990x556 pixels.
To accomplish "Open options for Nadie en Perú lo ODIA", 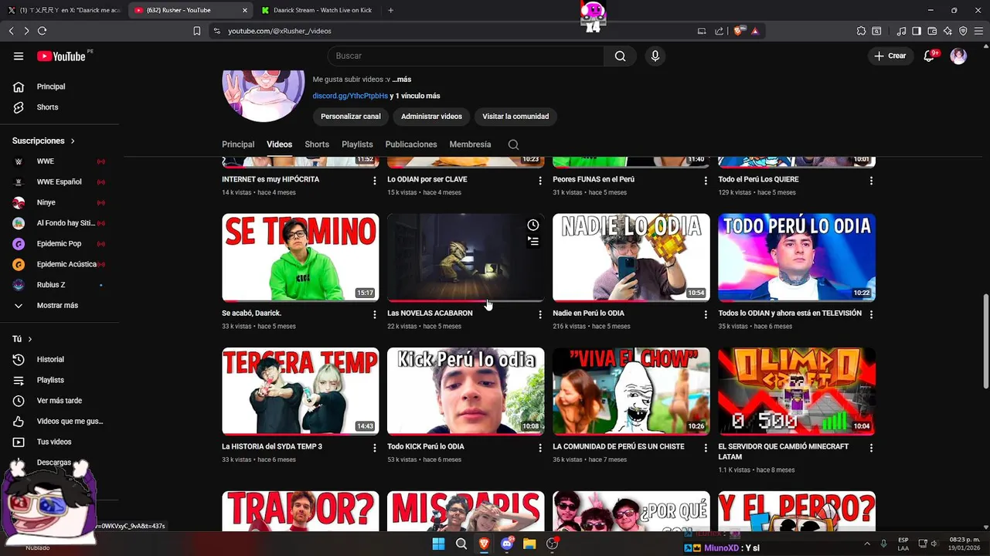I will [706, 314].
